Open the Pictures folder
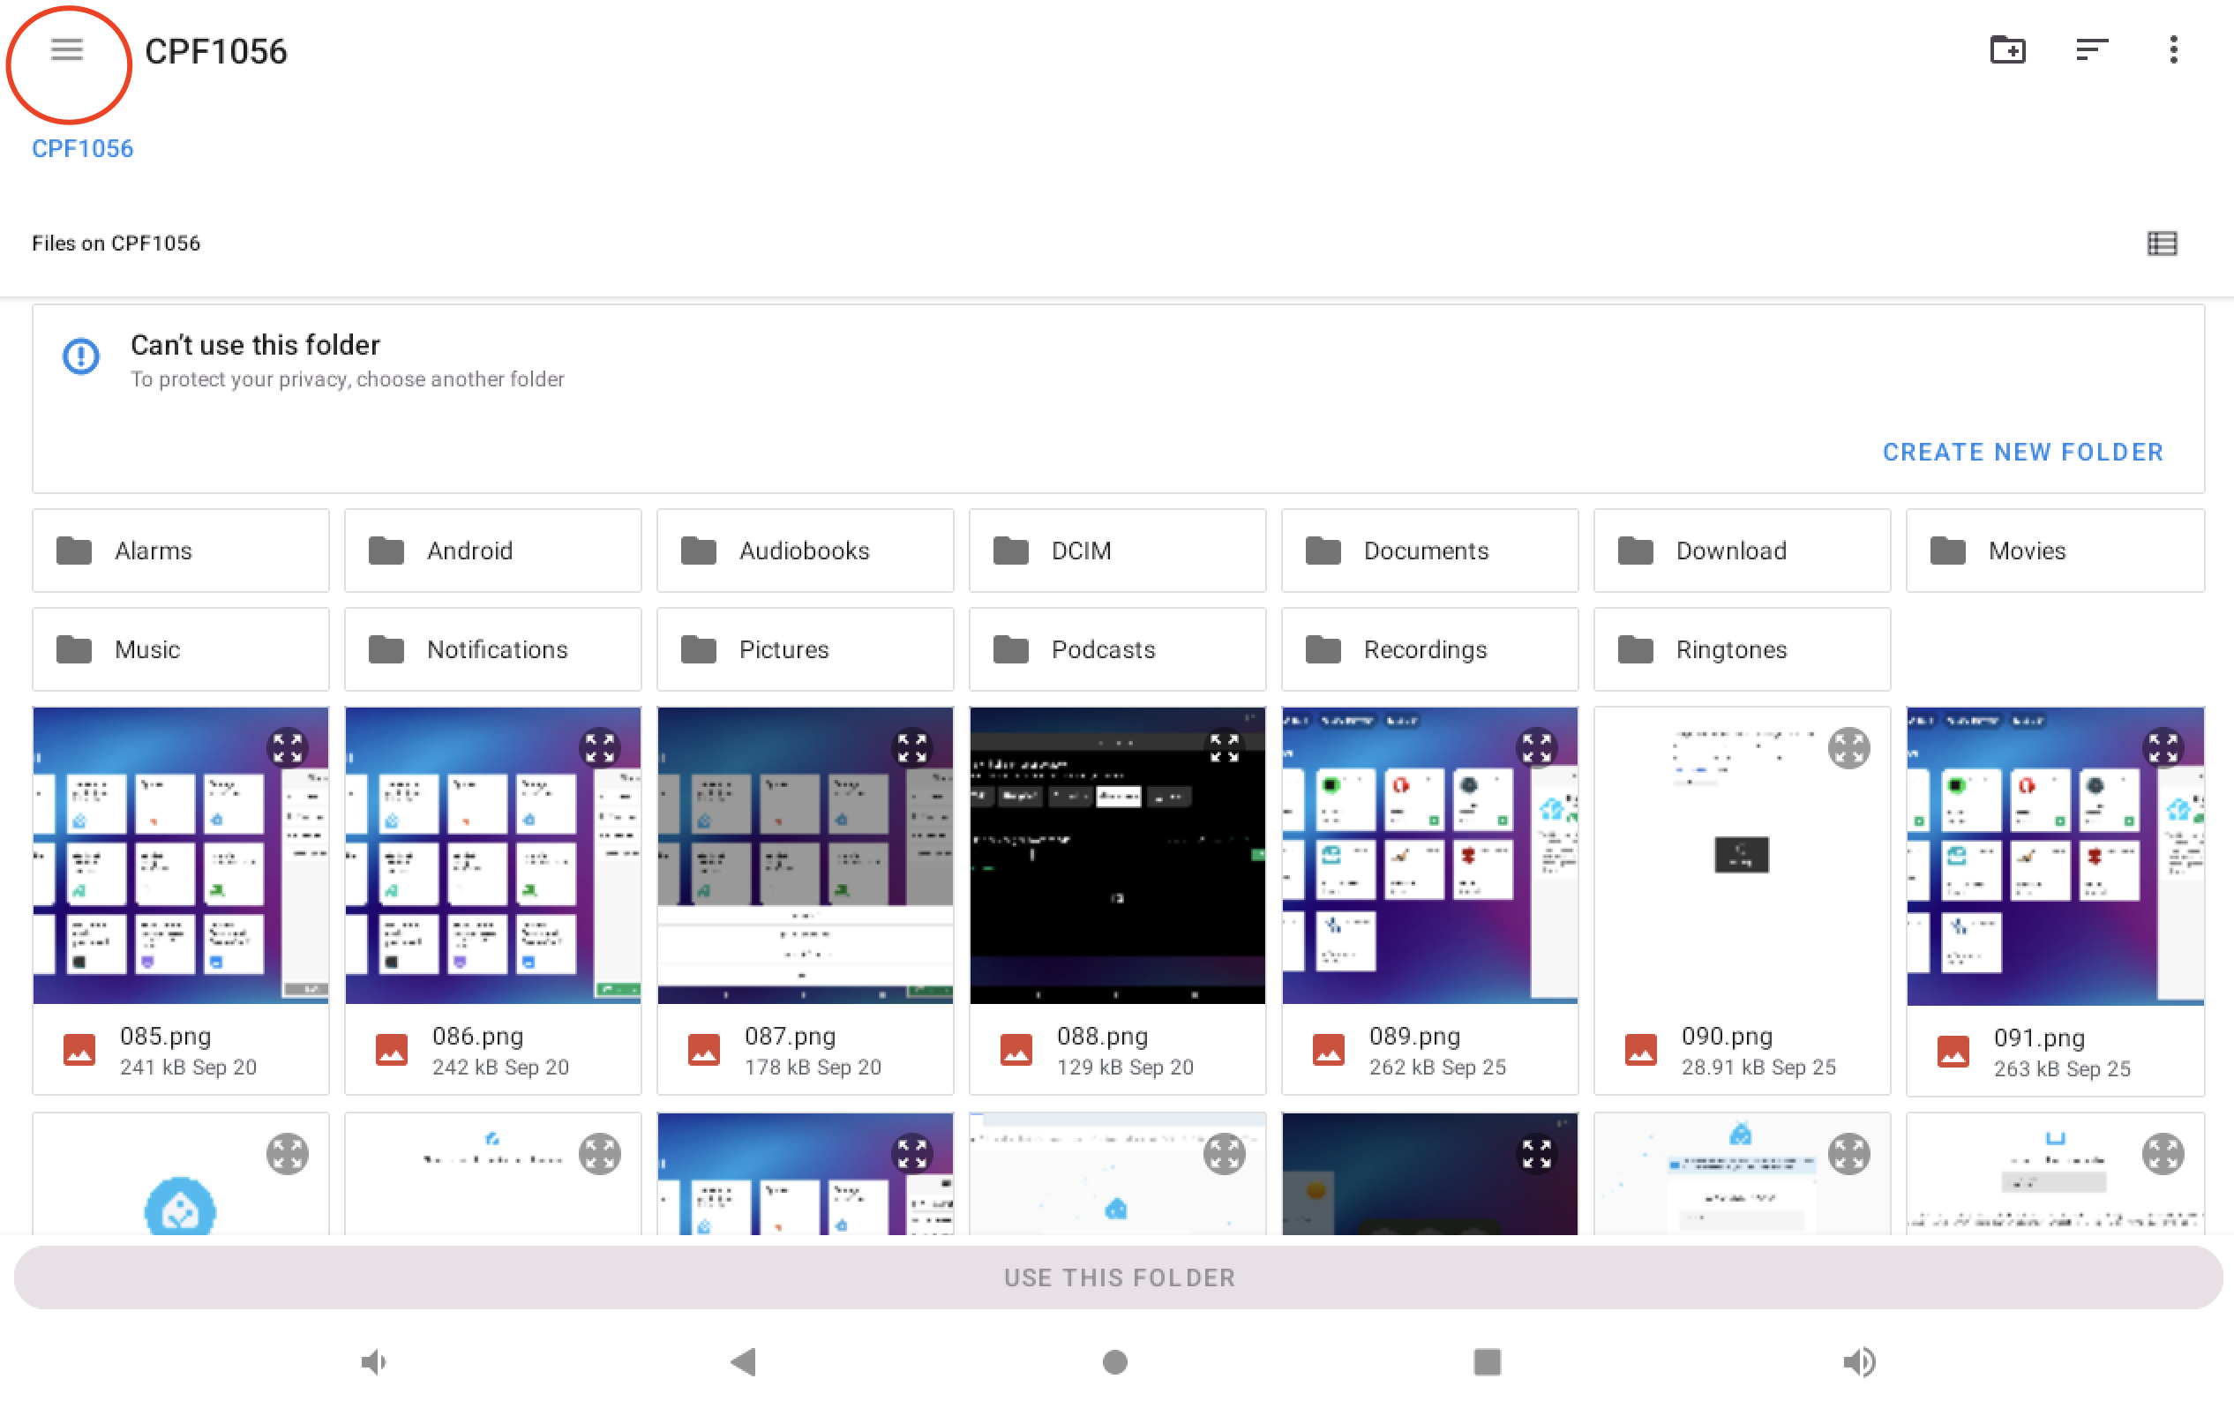2234x1401 pixels. [x=805, y=649]
